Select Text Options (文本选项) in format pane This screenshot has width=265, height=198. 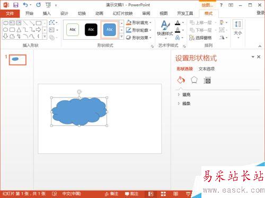click(x=207, y=69)
